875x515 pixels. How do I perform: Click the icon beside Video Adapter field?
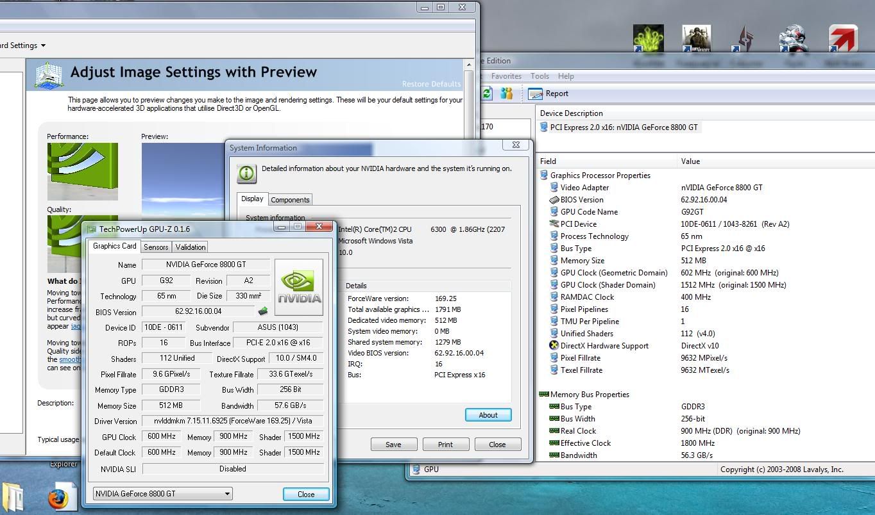point(554,188)
